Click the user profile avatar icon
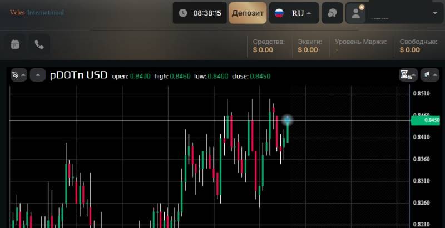Image resolution: width=445 pixels, height=228 pixels. pyautogui.click(x=355, y=13)
